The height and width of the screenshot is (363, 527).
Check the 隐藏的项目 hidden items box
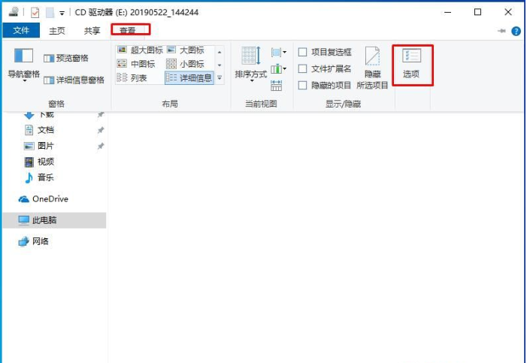pyautogui.click(x=303, y=85)
